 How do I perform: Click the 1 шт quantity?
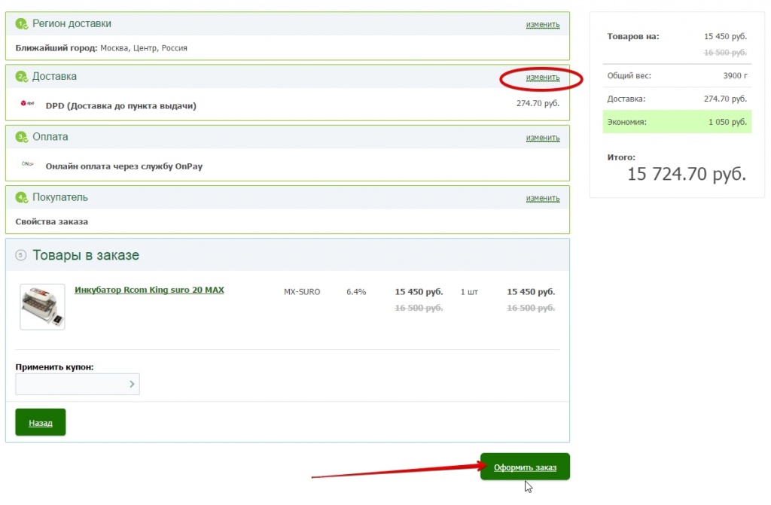point(469,292)
